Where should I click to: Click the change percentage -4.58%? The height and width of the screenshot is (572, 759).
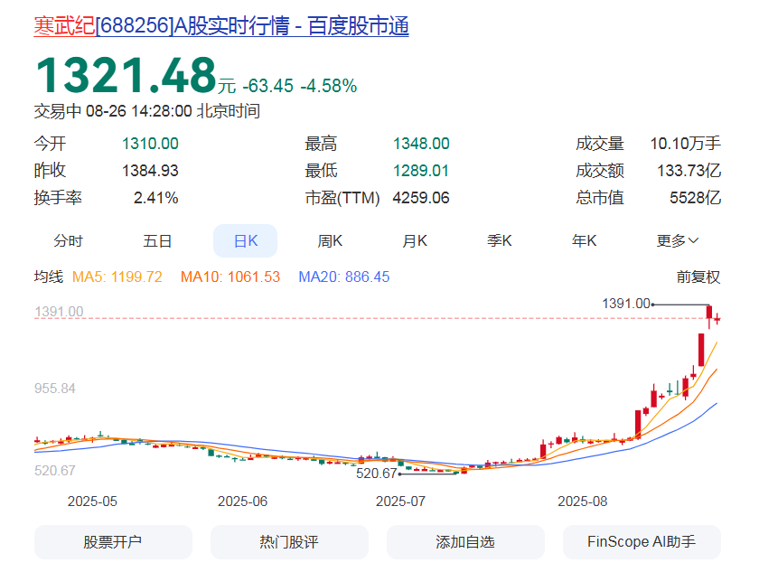point(329,86)
